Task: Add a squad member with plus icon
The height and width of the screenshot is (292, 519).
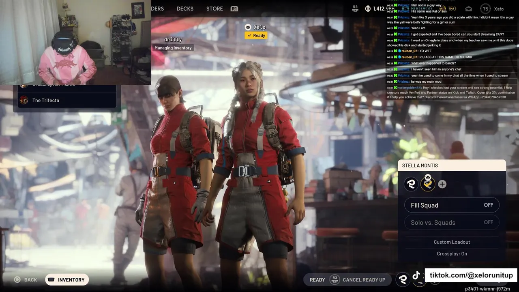Action: (x=442, y=184)
